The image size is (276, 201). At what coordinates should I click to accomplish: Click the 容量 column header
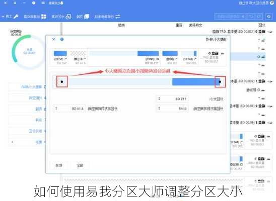[x=179, y=25]
